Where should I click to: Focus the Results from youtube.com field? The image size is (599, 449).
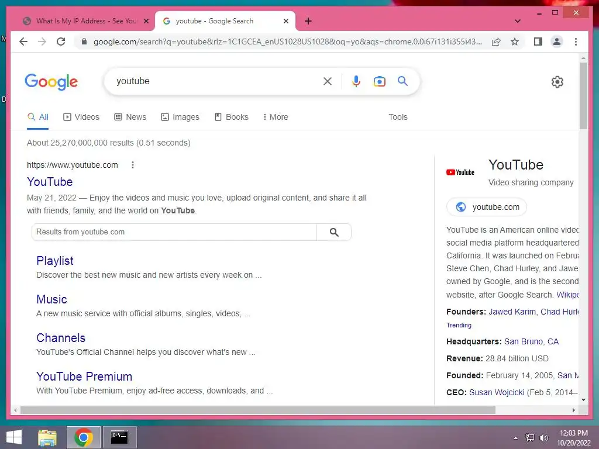click(x=174, y=232)
